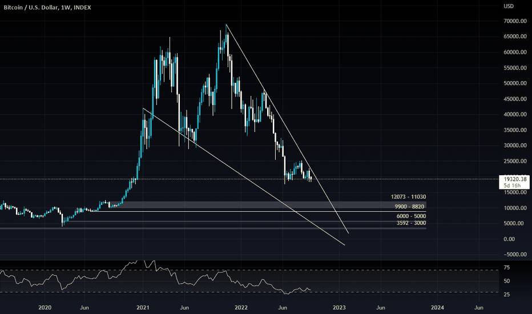Click the 2020 label on time axis
This screenshot has height=314, width=532.
(45, 308)
